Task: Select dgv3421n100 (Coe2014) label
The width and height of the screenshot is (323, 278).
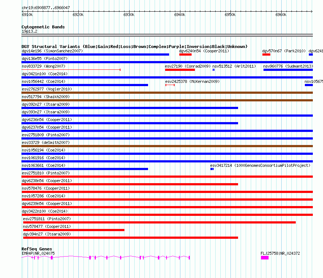Action: (45, 74)
